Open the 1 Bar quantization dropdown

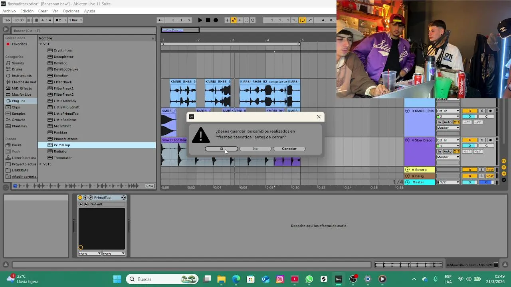tap(75, 20)
